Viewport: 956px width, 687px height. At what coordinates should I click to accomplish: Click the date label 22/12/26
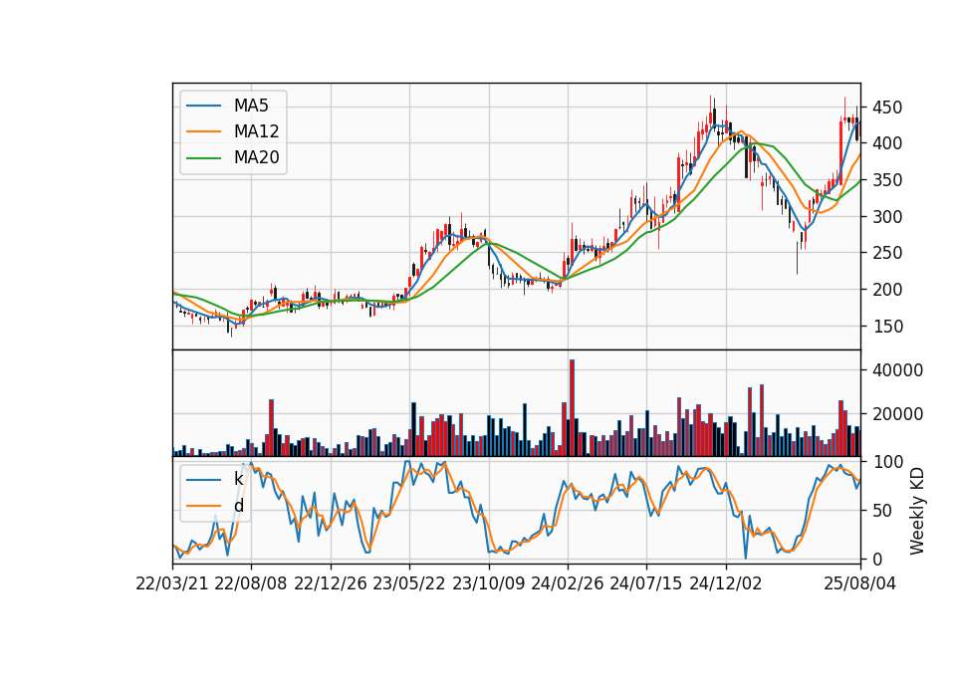[x=331, y=584]
